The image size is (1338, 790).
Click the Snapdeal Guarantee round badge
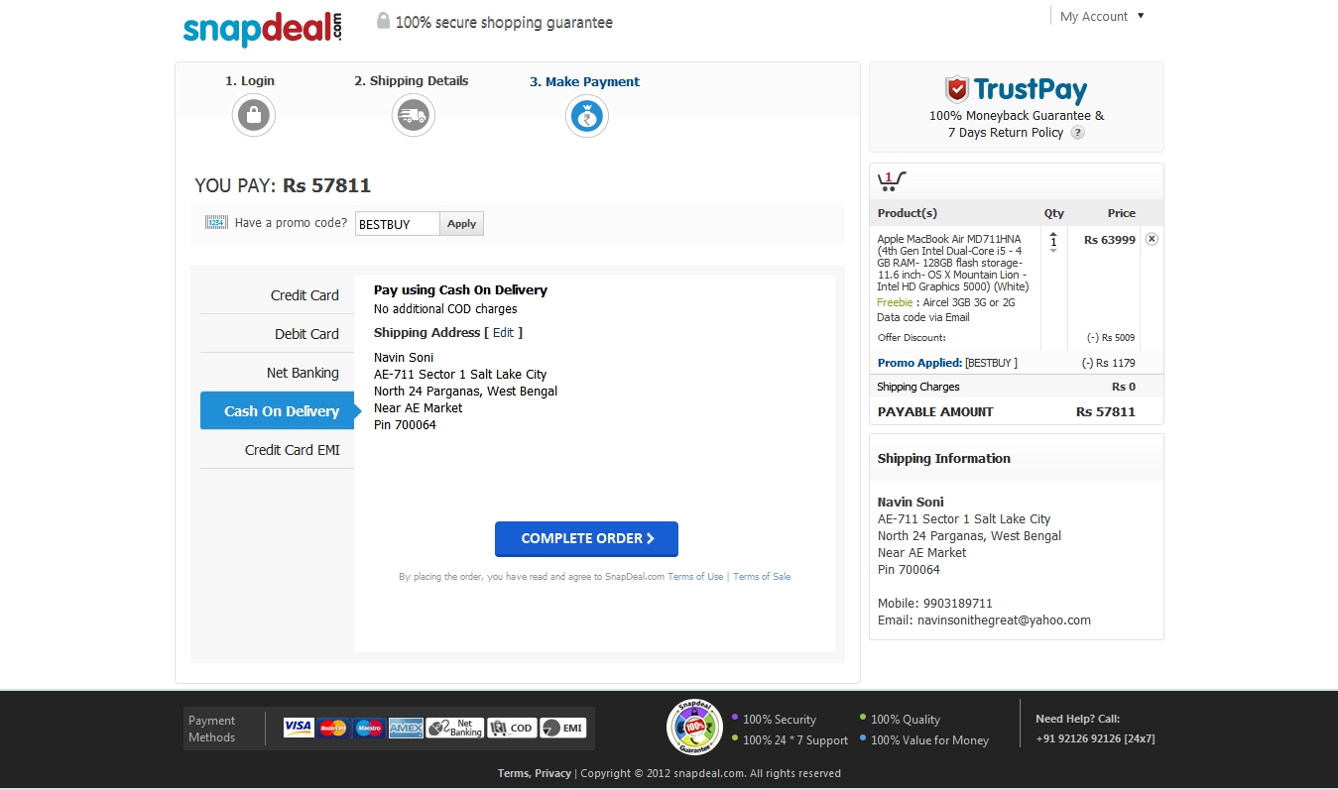pos(694,728)
